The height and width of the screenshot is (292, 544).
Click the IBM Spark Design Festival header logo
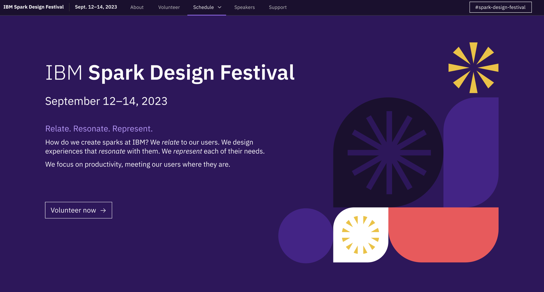(34, 7)
